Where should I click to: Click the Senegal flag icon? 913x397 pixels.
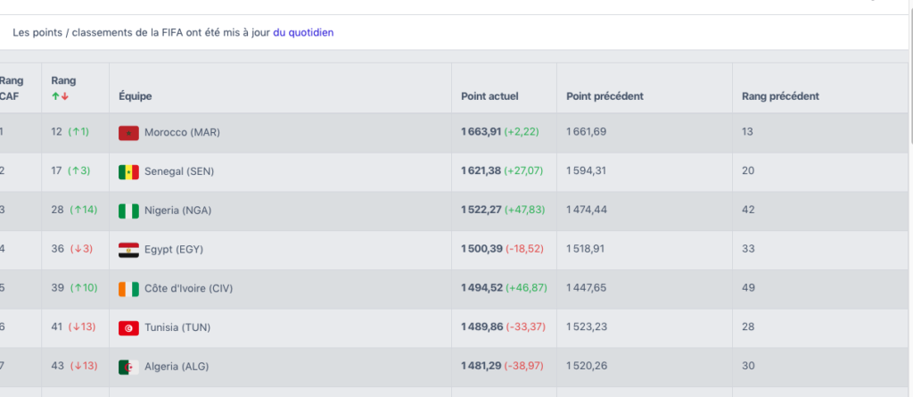(128, 171)
